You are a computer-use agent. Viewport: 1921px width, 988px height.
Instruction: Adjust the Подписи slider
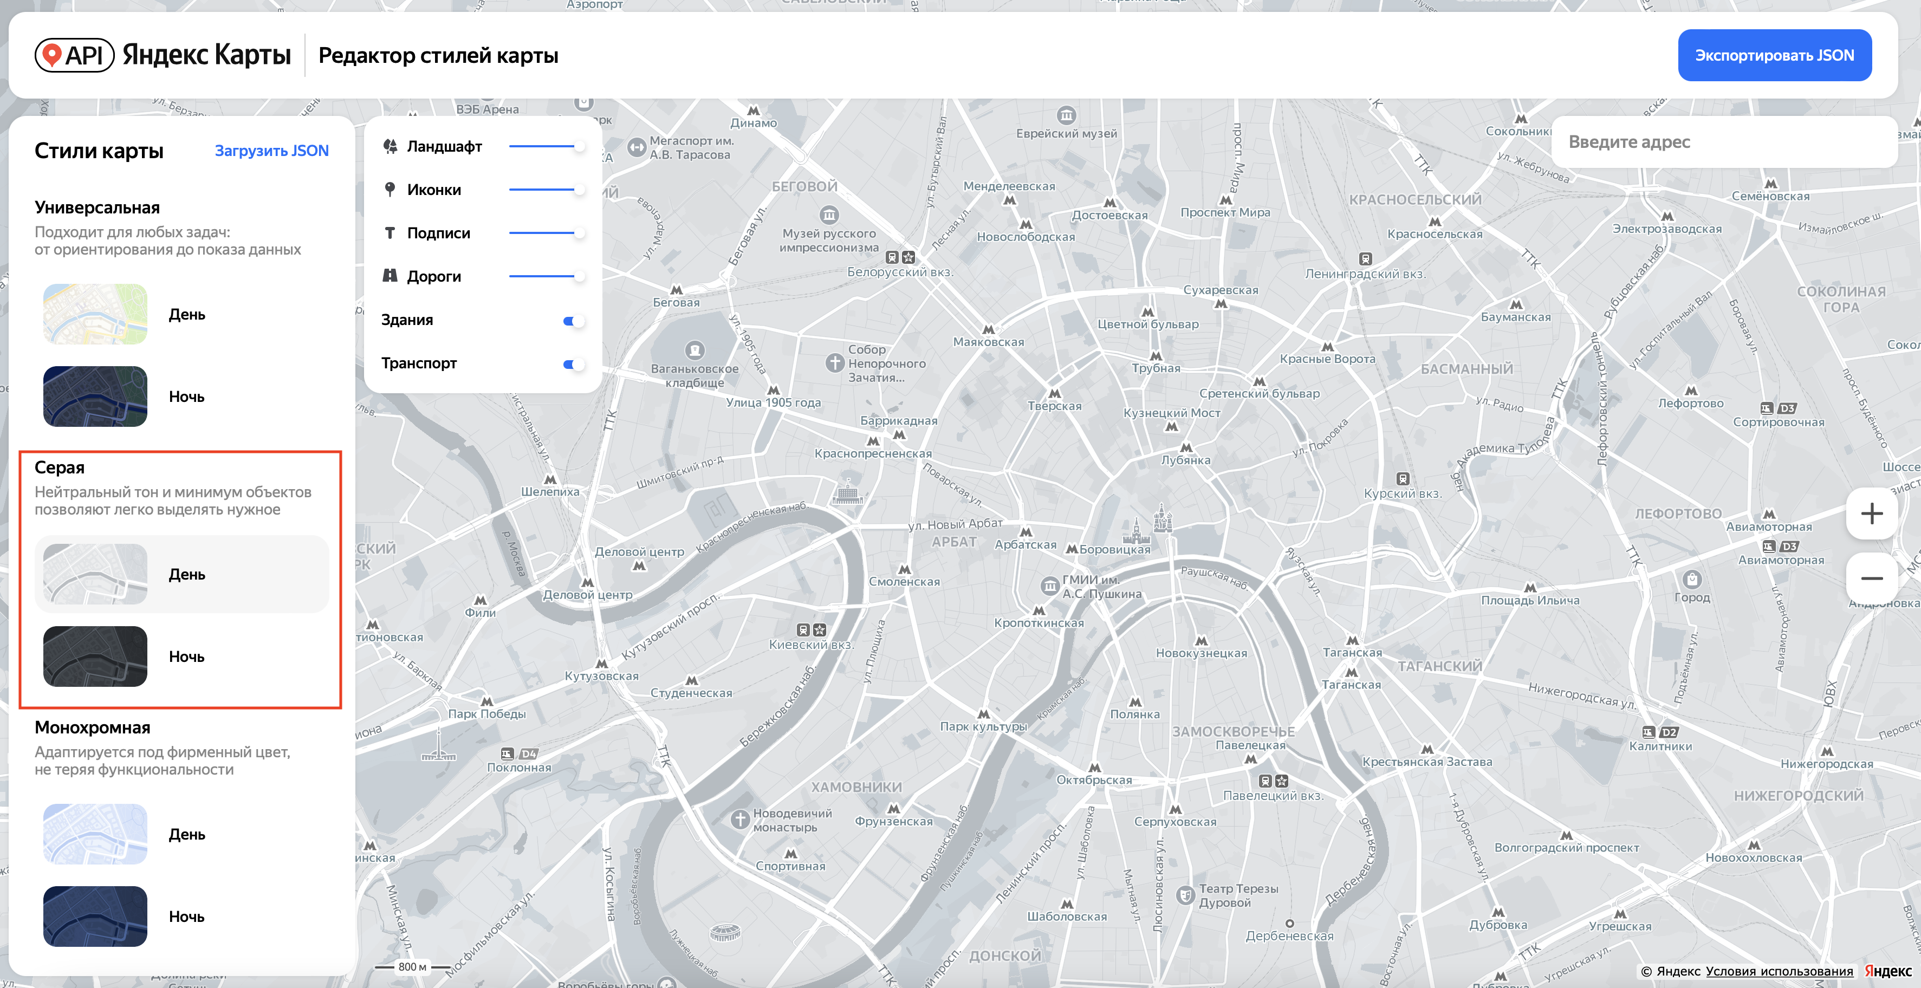point(546,233)
